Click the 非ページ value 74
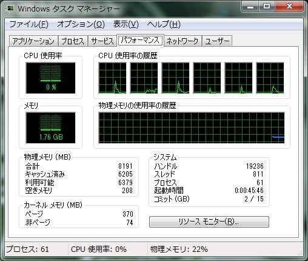 tap(130, 223)
